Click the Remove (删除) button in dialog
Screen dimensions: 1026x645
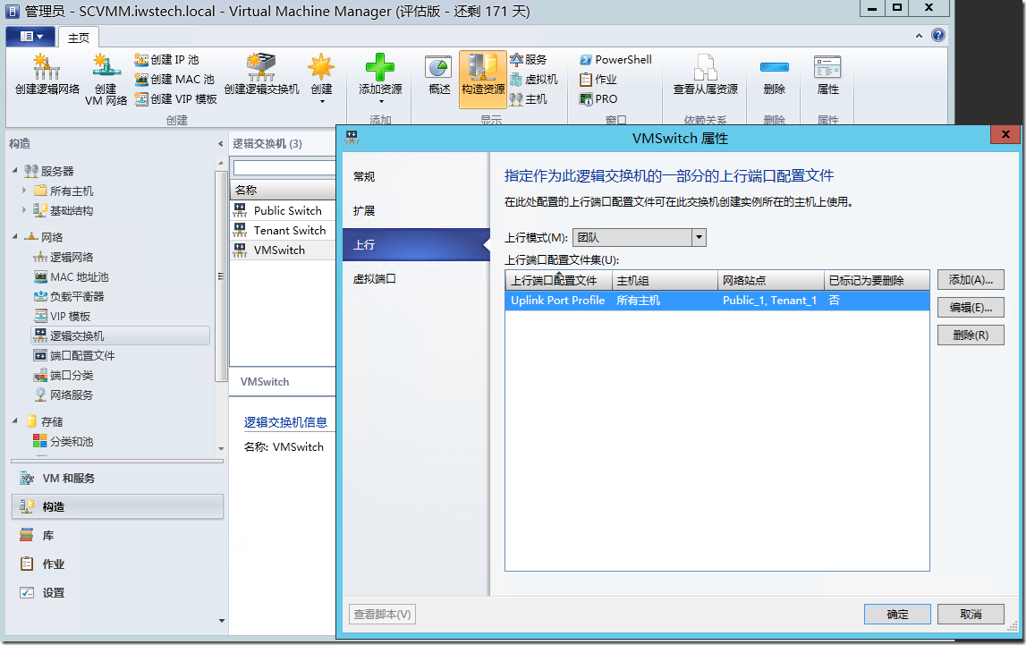pyautogui.click(x=971, y=335)
